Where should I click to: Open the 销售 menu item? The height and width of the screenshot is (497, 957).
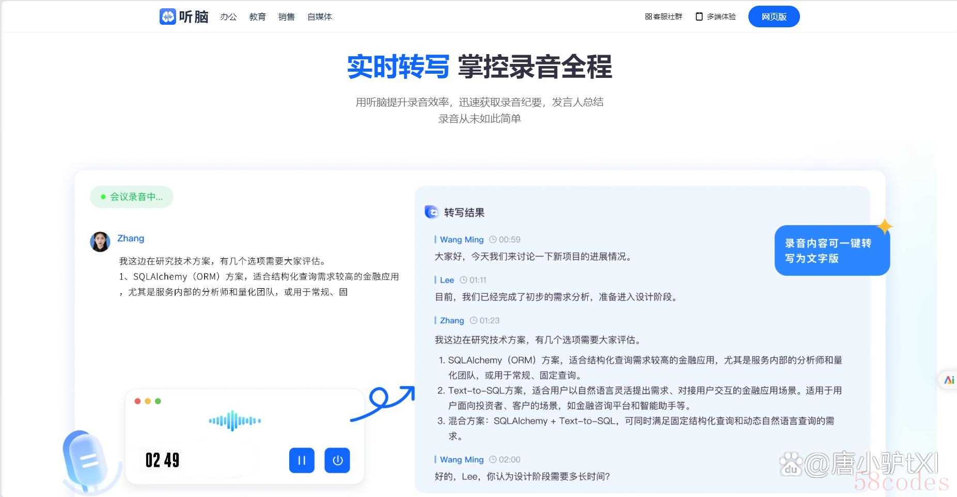point(286,16)
